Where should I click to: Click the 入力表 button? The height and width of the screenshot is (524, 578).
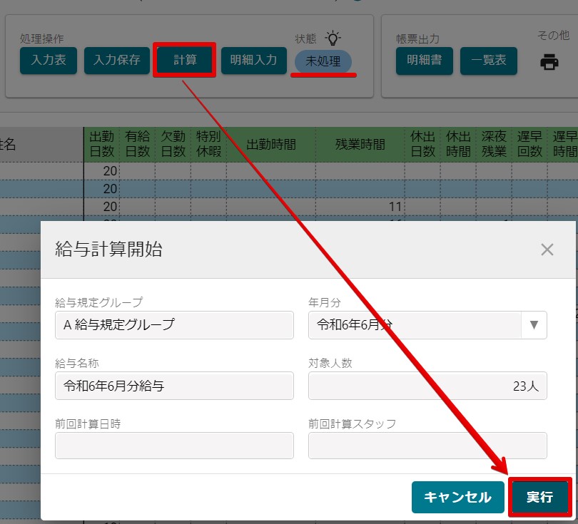tap(49, 60)
